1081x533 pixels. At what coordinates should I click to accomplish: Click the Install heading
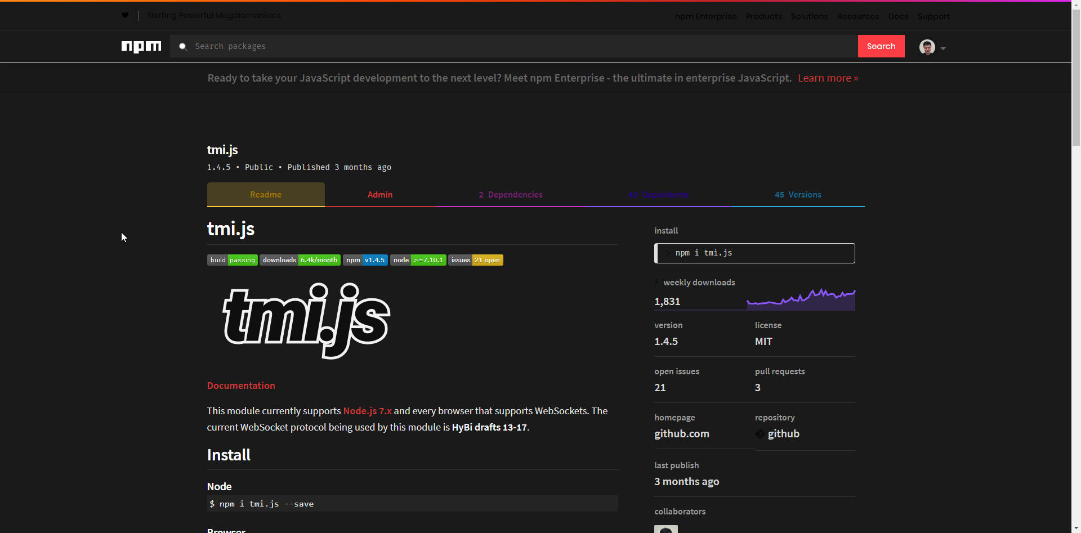tap(229, 455)
